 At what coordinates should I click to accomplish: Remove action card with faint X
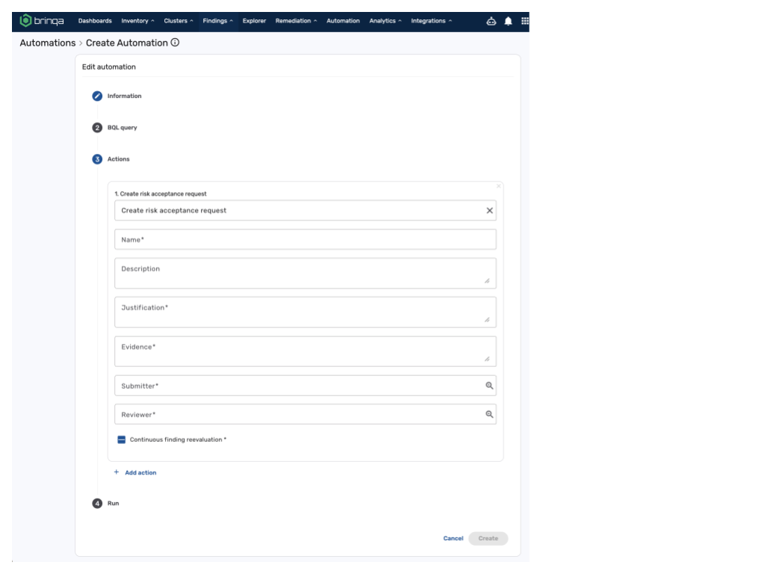498,186
